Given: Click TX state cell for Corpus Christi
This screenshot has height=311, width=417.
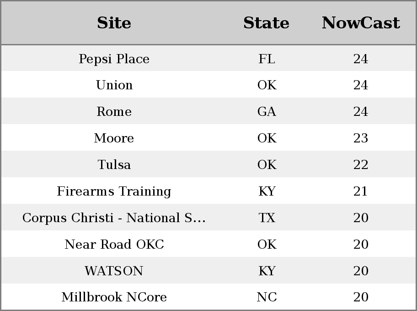Looking at the screenshot, I should pyautogui.click(x=267, y=218).
